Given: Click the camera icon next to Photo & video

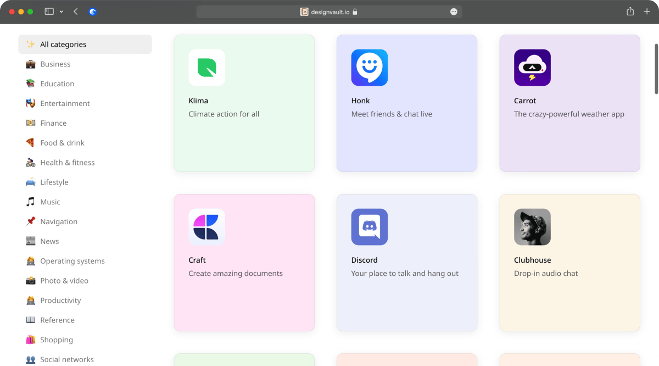Looking at the screenshot, I should click(31, 281).
